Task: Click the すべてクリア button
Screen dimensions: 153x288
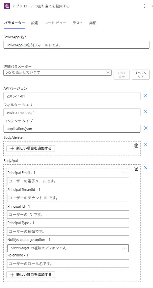Action: point(141,75)
